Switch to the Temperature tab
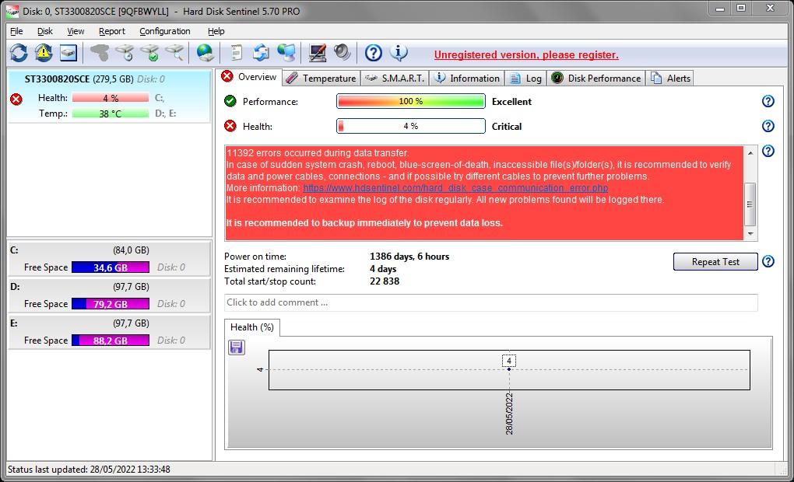The width and height of the screenshot is (794, 482). point(321,79)
